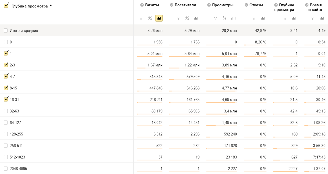This screenshot has width=328, height=174.
Task: Open help icon next to Посетители header
Action: [x=172, y=5]
